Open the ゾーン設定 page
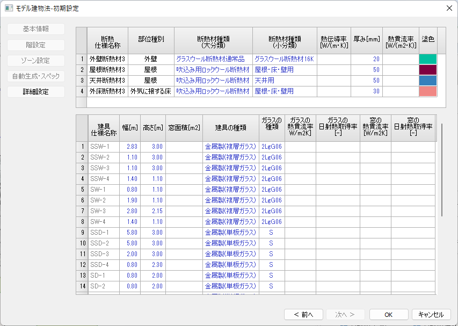Image resolution: width=458 pixels, height=326 pixels. click(x=36, y=61)
